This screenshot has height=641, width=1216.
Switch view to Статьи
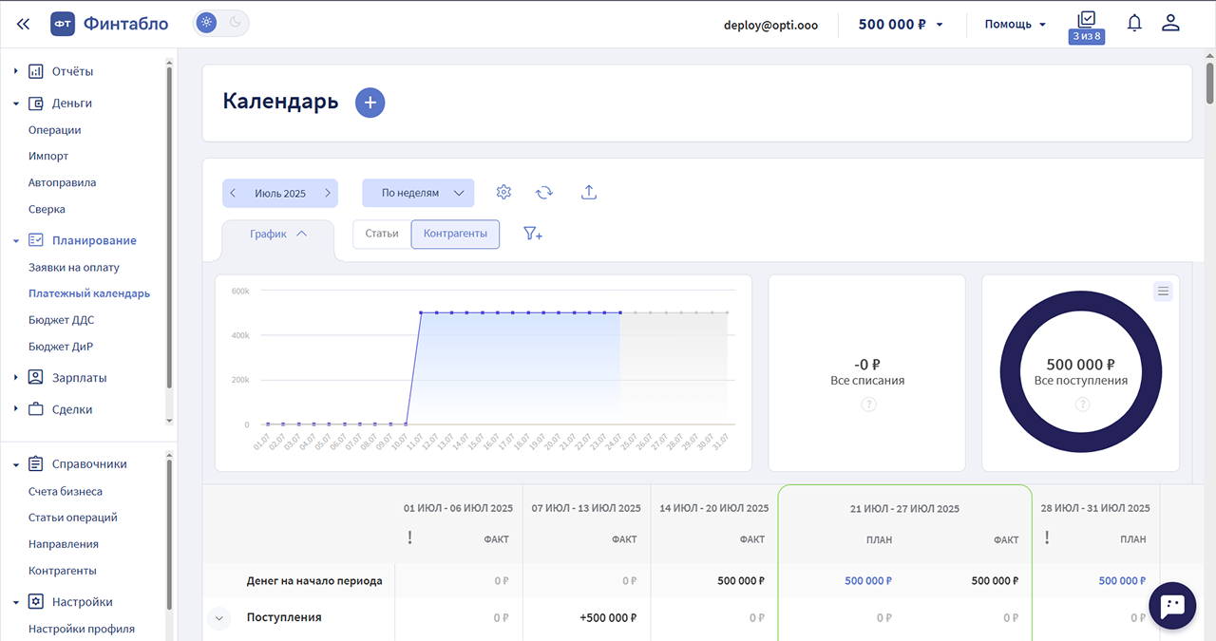click(382, 234)
